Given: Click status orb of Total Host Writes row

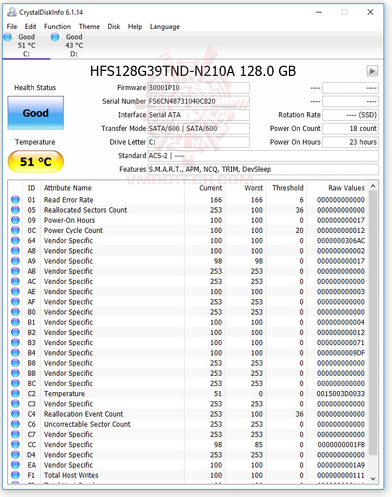Looking at the screenshot, I should (x=15, y=475).
